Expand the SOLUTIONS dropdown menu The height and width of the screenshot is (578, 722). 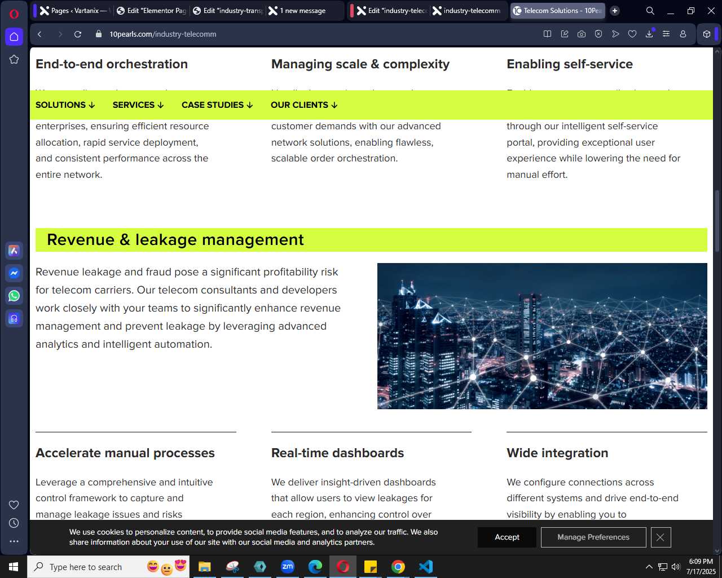65,105
